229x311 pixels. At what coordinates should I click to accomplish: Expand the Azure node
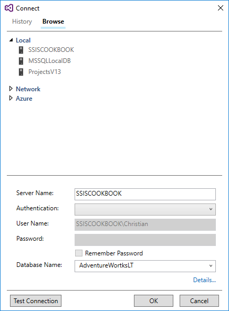pyautogui.click(x=11, y=98)
